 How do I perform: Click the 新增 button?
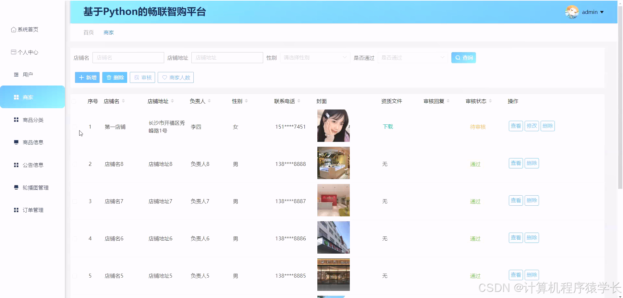(x=87, y=77)
